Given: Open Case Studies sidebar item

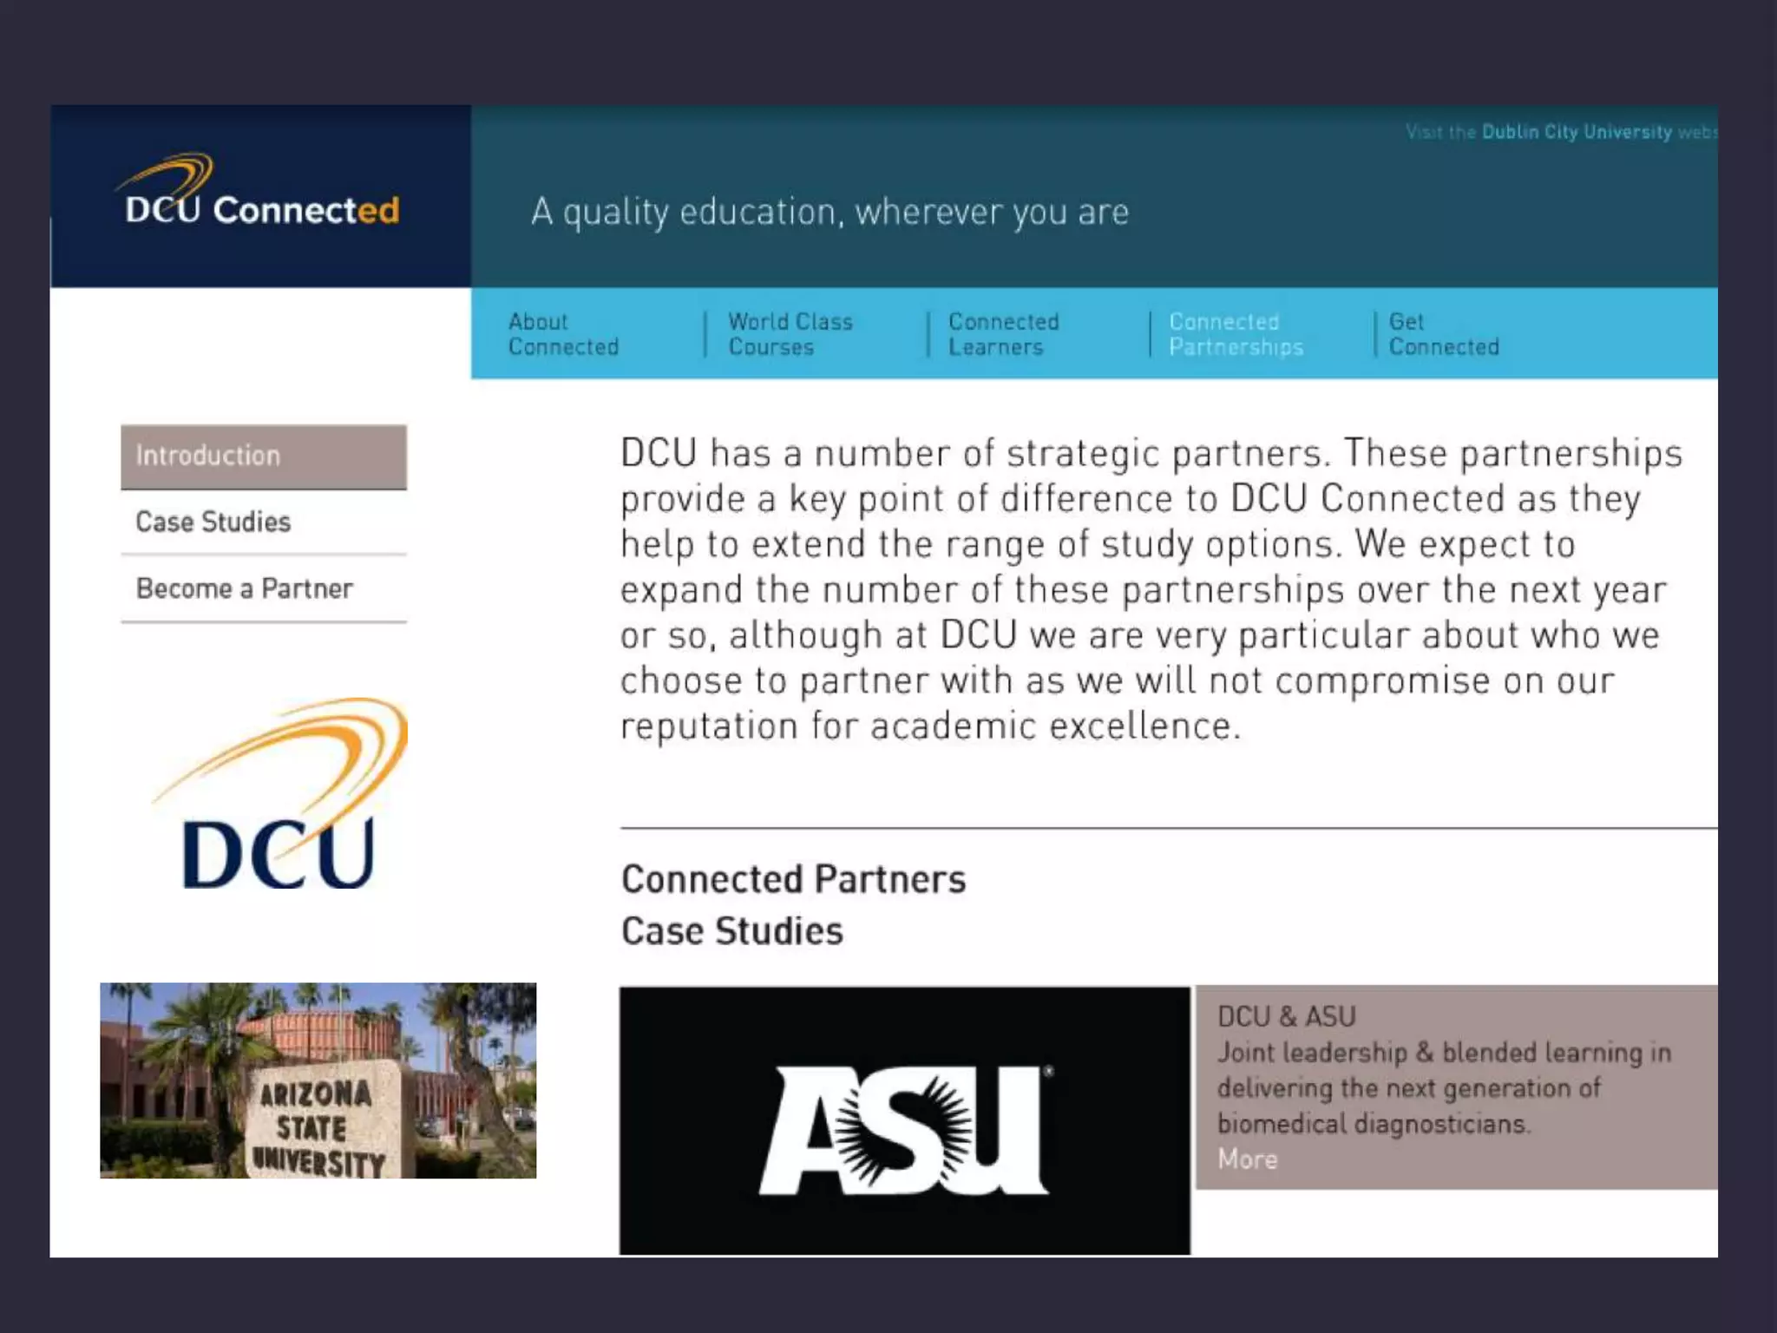Looking at the screenshot, I should tap(213, 522).
